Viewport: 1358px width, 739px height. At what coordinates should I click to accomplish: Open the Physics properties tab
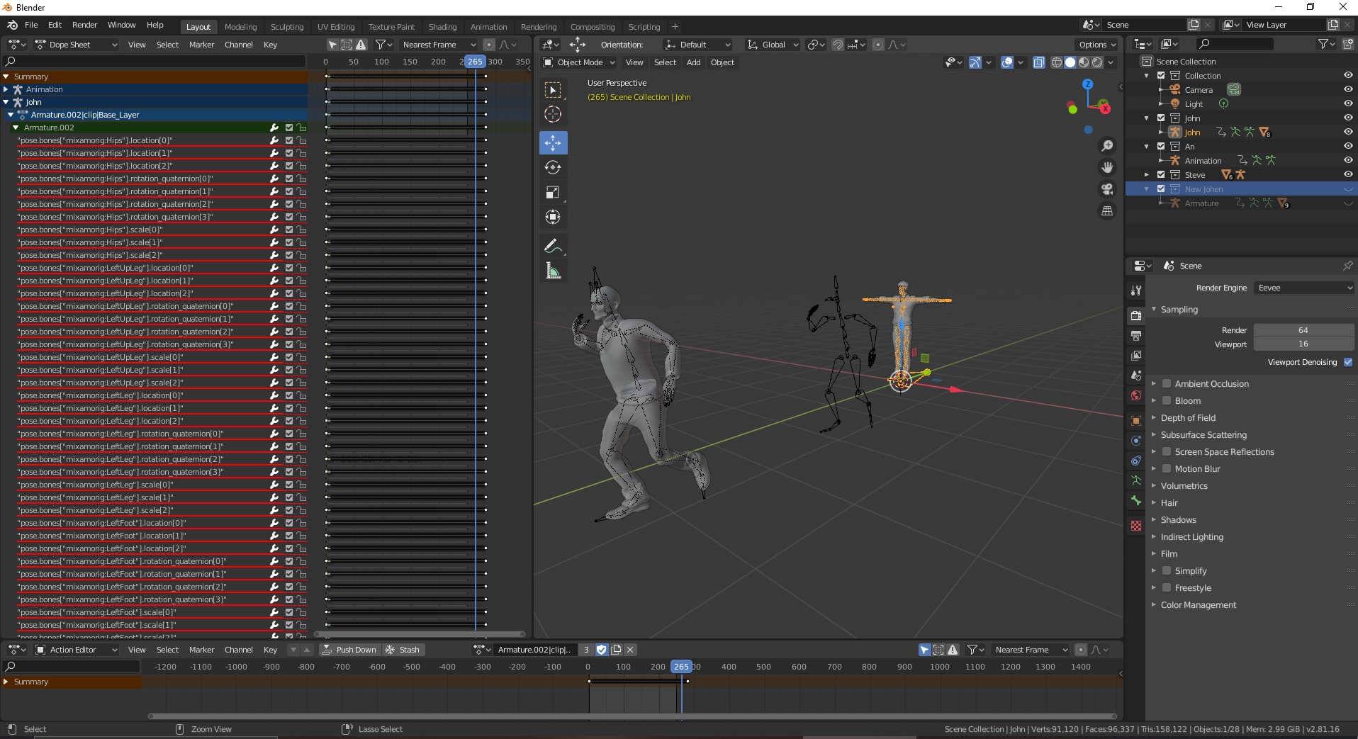1136,441
